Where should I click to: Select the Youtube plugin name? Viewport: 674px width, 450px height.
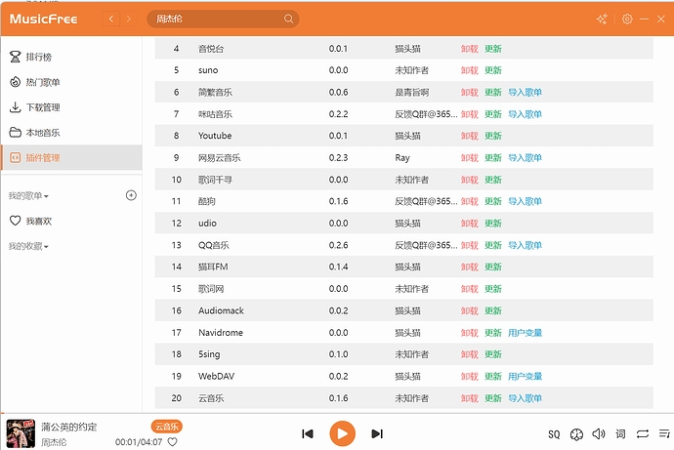tap(215, 136)
